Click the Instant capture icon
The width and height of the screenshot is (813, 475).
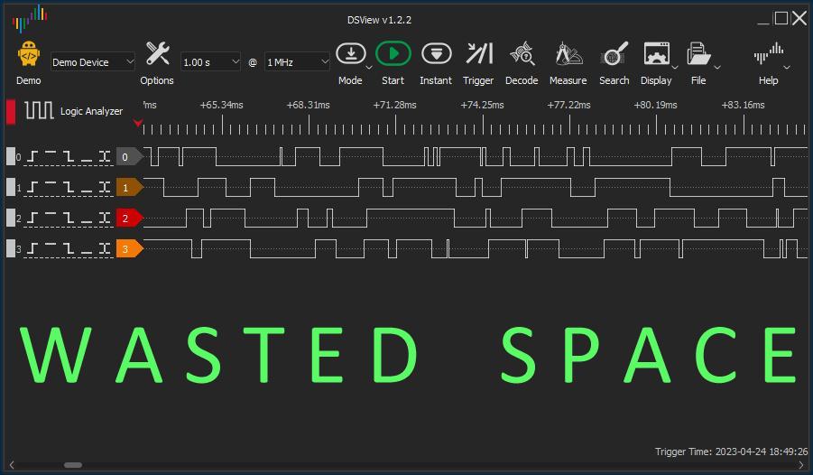pos(436,53)
